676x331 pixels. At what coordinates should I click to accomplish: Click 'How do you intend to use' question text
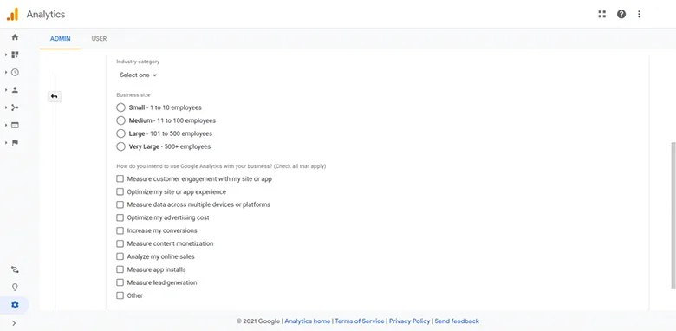pyautogui.click(x=221, y=166)
